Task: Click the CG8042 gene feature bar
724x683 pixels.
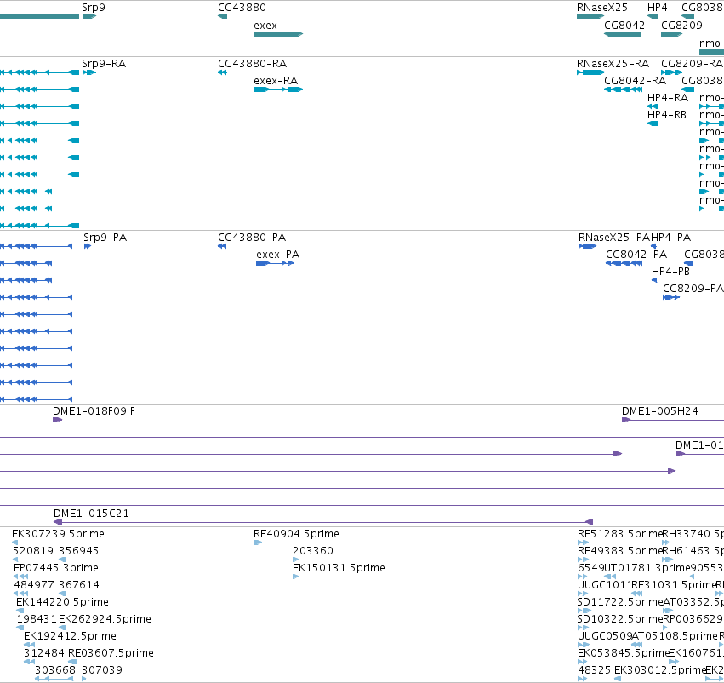Action: (x=623, y=34)
